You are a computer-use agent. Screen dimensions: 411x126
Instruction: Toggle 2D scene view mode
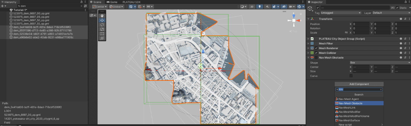tap(252, 7)
